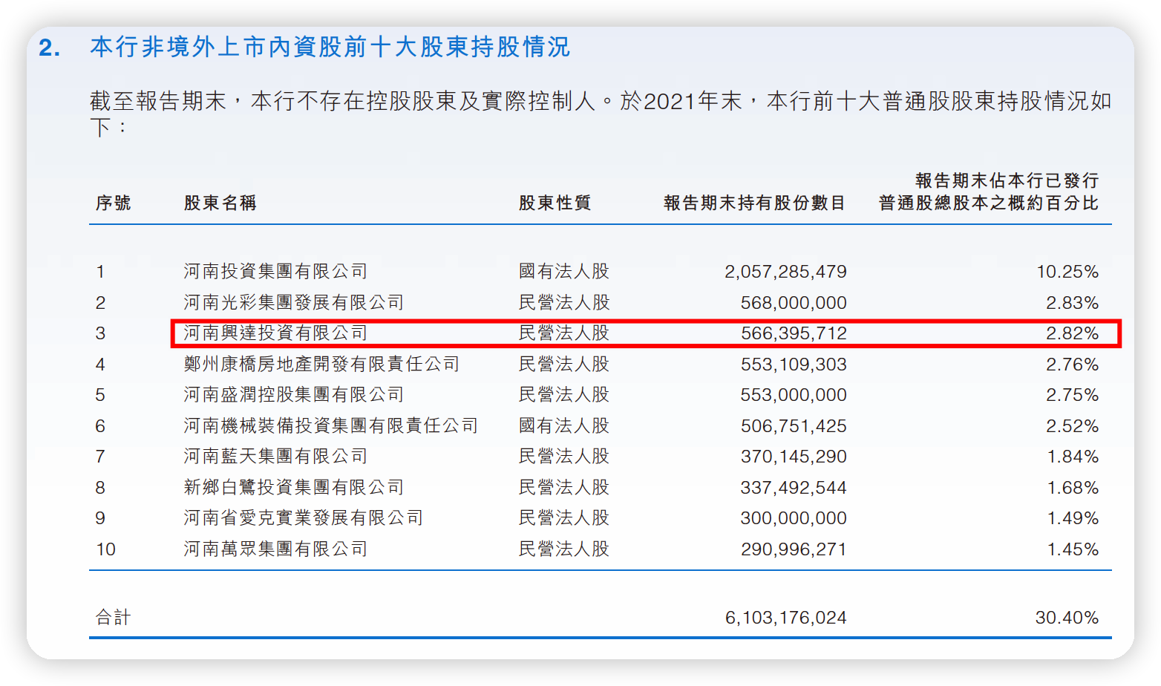Click percentage 2.83%
The width and height of the screenshot is (1161, 686).
[1072, 303]
